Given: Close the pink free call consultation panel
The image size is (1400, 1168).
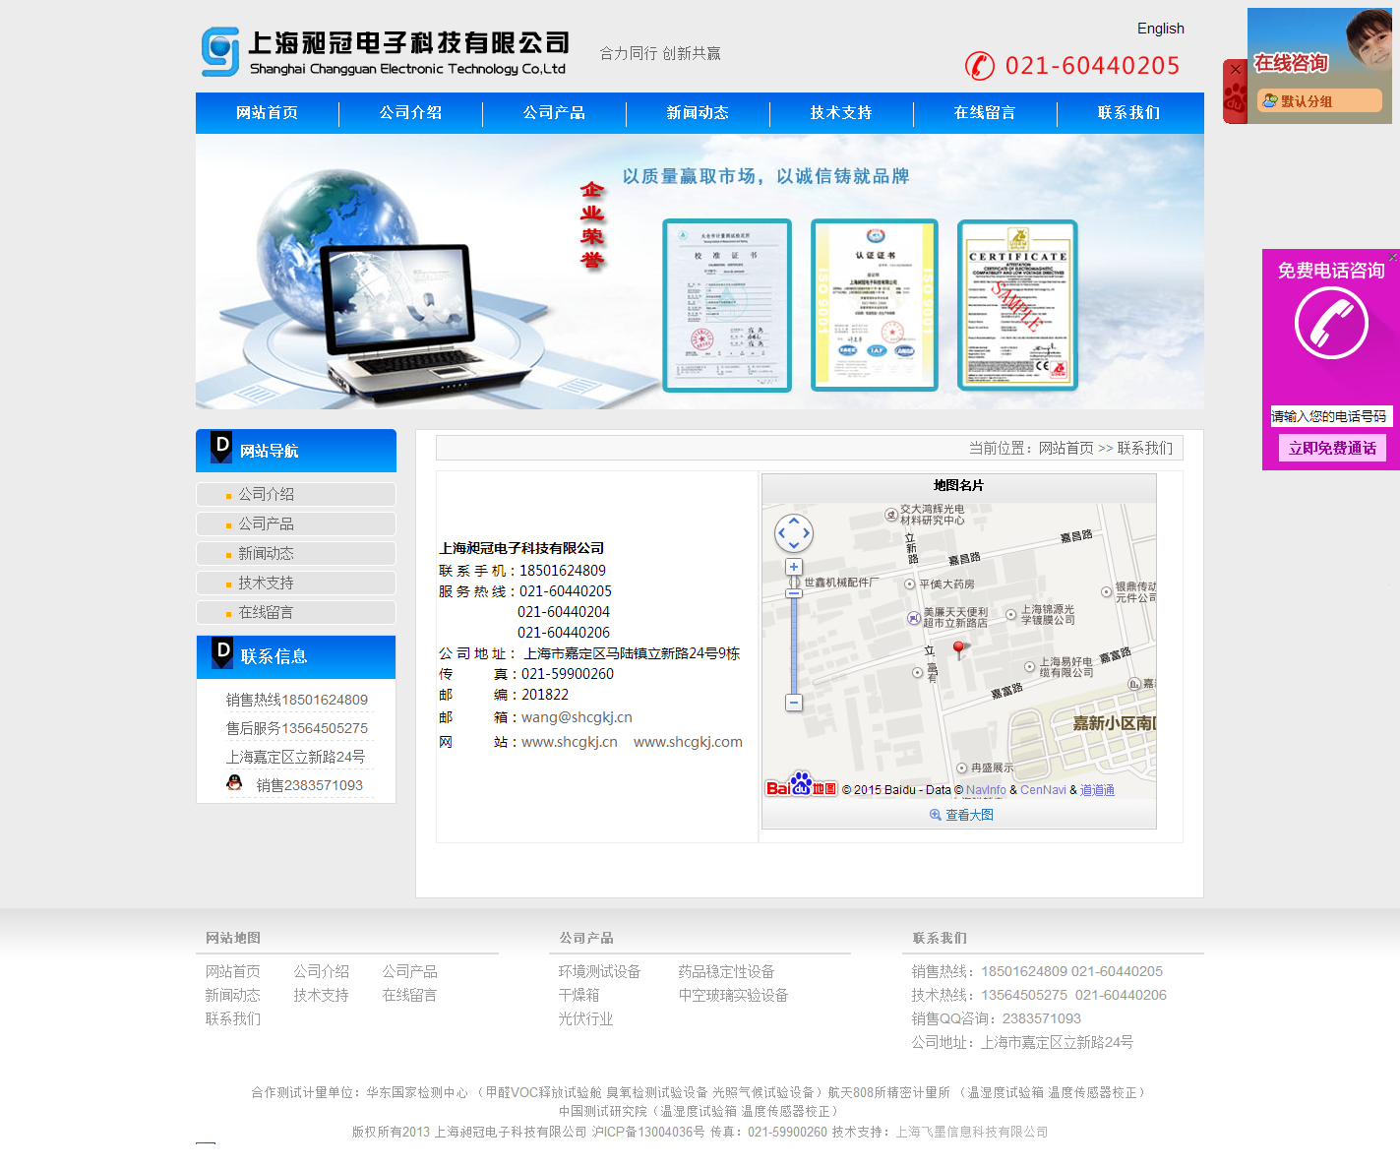Looking at the screenshot, I should point(1392,257).
